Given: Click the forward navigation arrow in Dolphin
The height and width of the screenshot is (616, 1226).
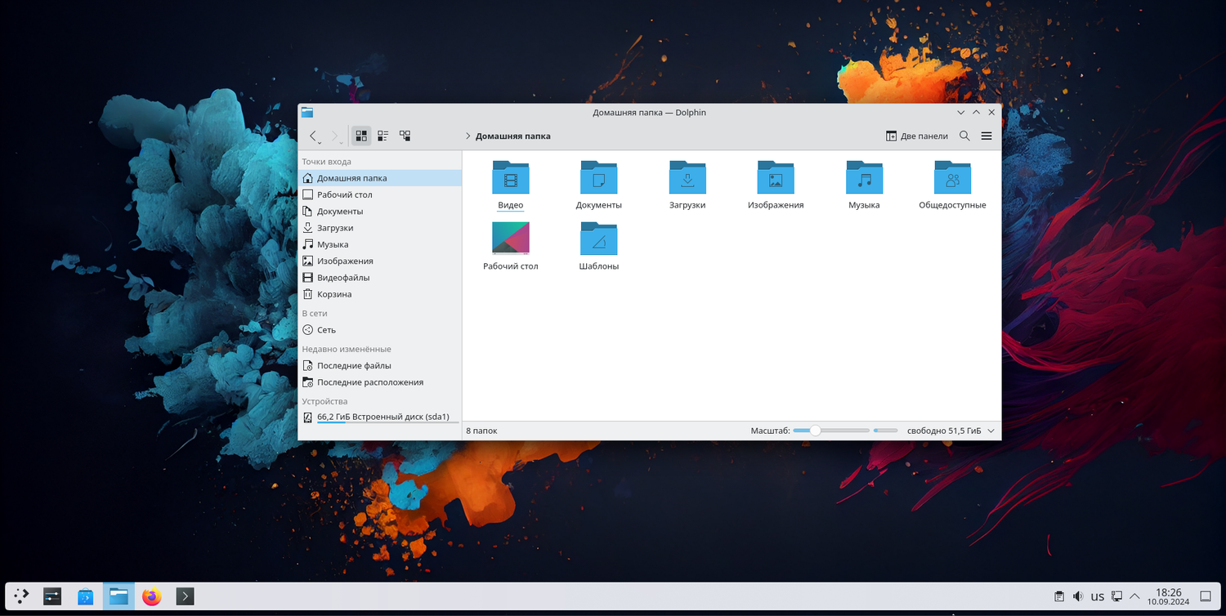Looking at the screenshot, I should pos(334,136).
